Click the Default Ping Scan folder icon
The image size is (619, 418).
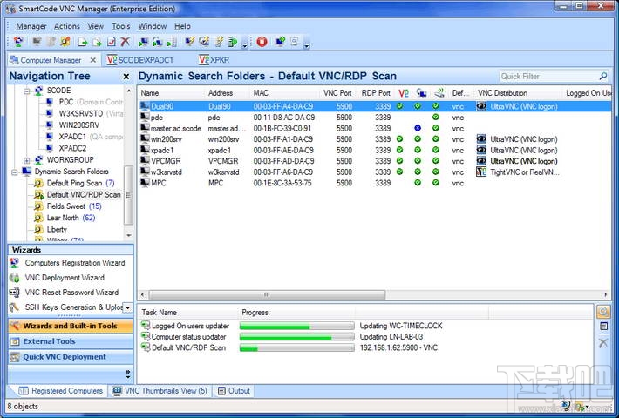[x=38, y=184]
